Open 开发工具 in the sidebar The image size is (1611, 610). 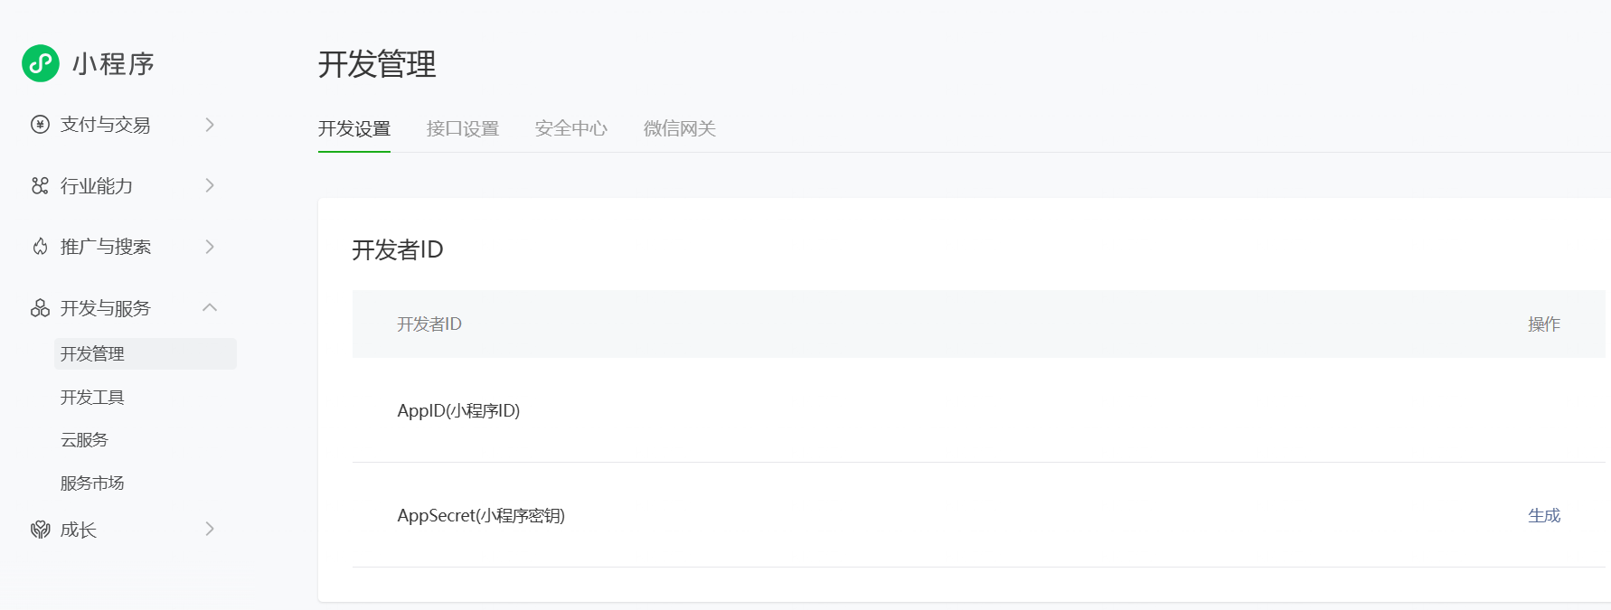click(92, 398)
